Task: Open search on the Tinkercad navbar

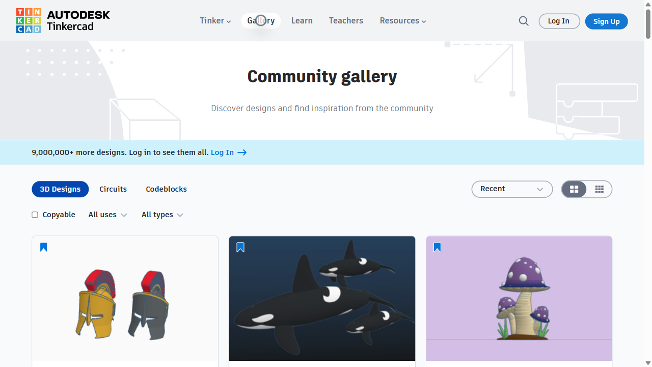Action: pyautogui.click(x=524, y=21)
